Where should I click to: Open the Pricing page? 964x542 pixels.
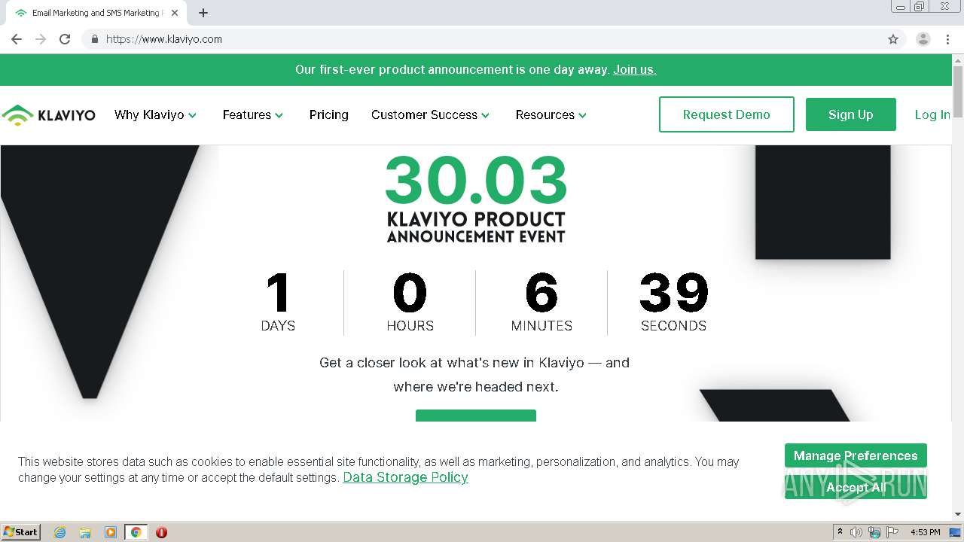tap(329, 115)
